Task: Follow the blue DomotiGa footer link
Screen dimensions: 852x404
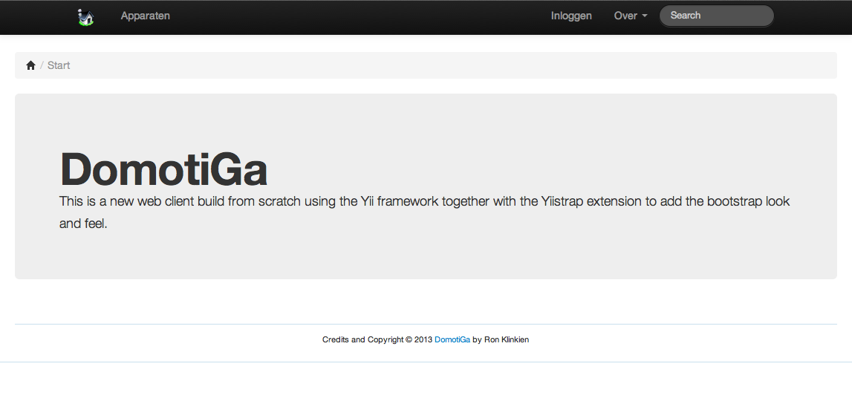Action: [x=452, y=339]
